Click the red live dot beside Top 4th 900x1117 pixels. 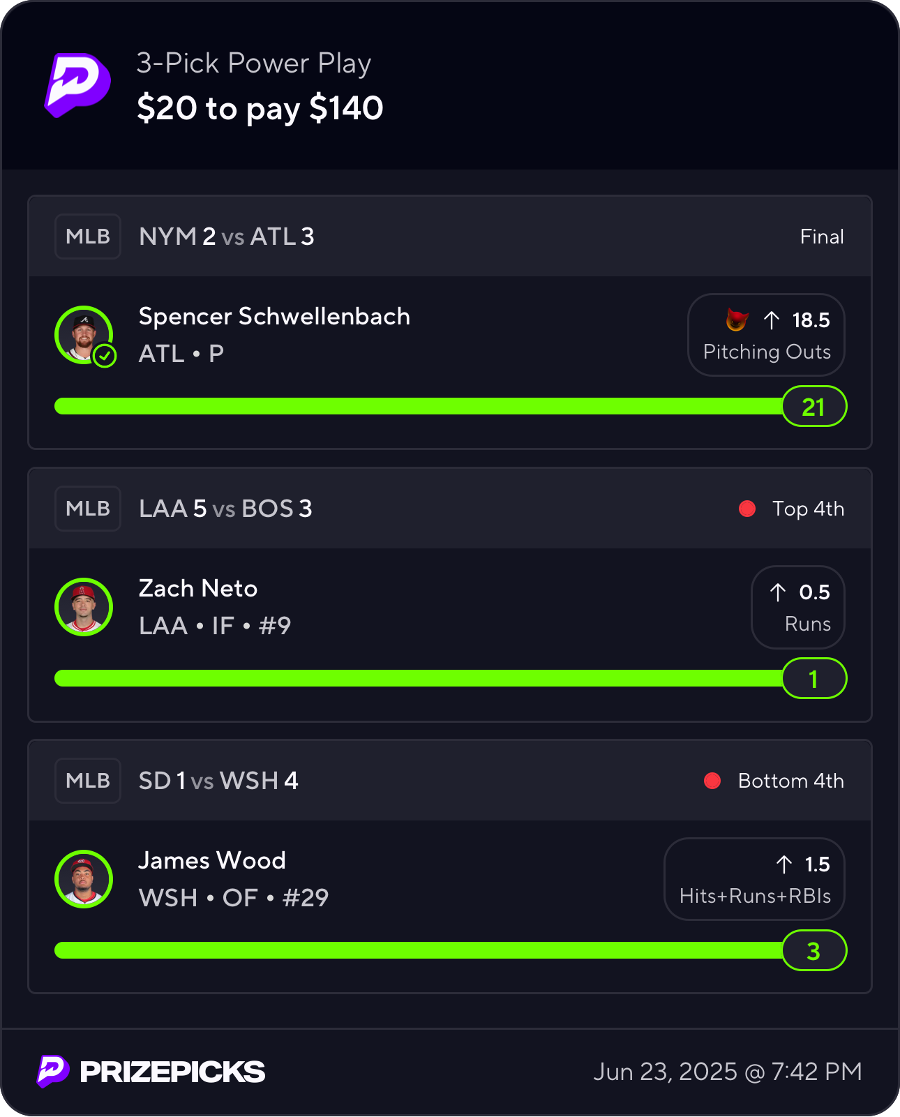tap(747, 509)
